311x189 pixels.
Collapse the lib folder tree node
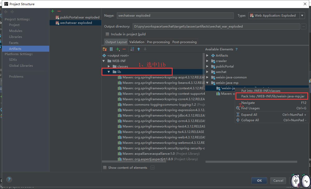click(109, 72)
